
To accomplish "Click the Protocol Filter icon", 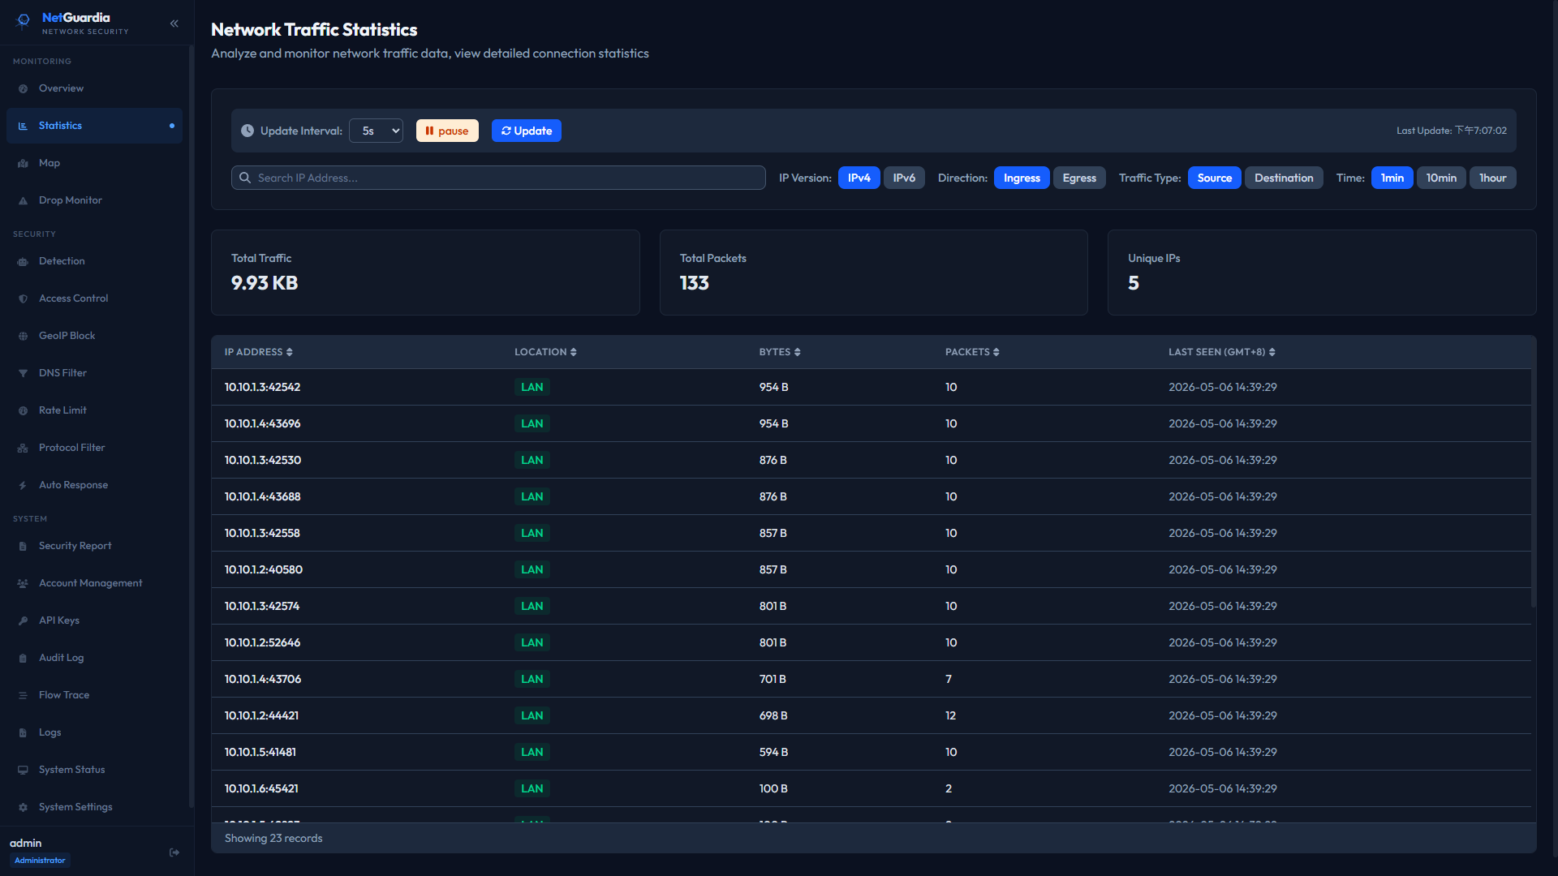I will (23, 448).
